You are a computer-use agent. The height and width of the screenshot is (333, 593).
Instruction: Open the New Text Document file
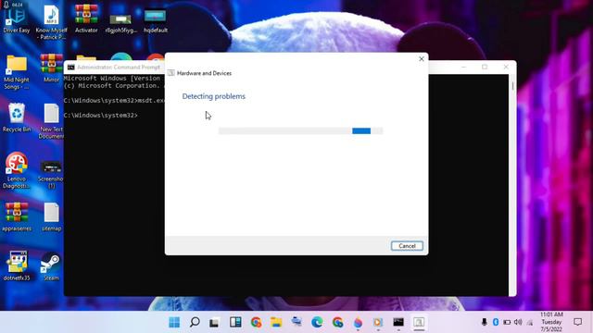click(x=52, y=121)
